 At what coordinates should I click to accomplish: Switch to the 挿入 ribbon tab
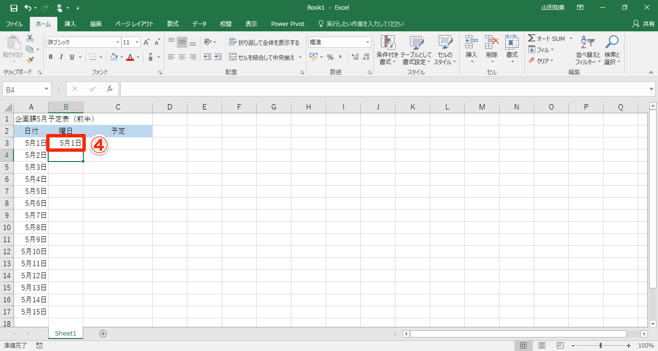coord(70,24)
